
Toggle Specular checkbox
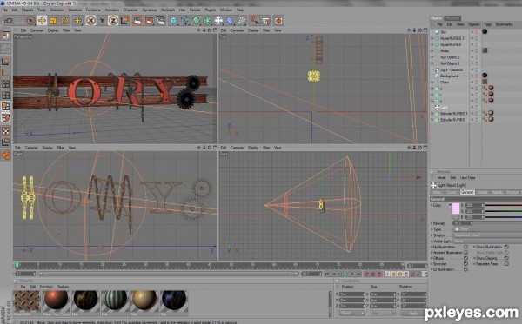tap(465, 264)
